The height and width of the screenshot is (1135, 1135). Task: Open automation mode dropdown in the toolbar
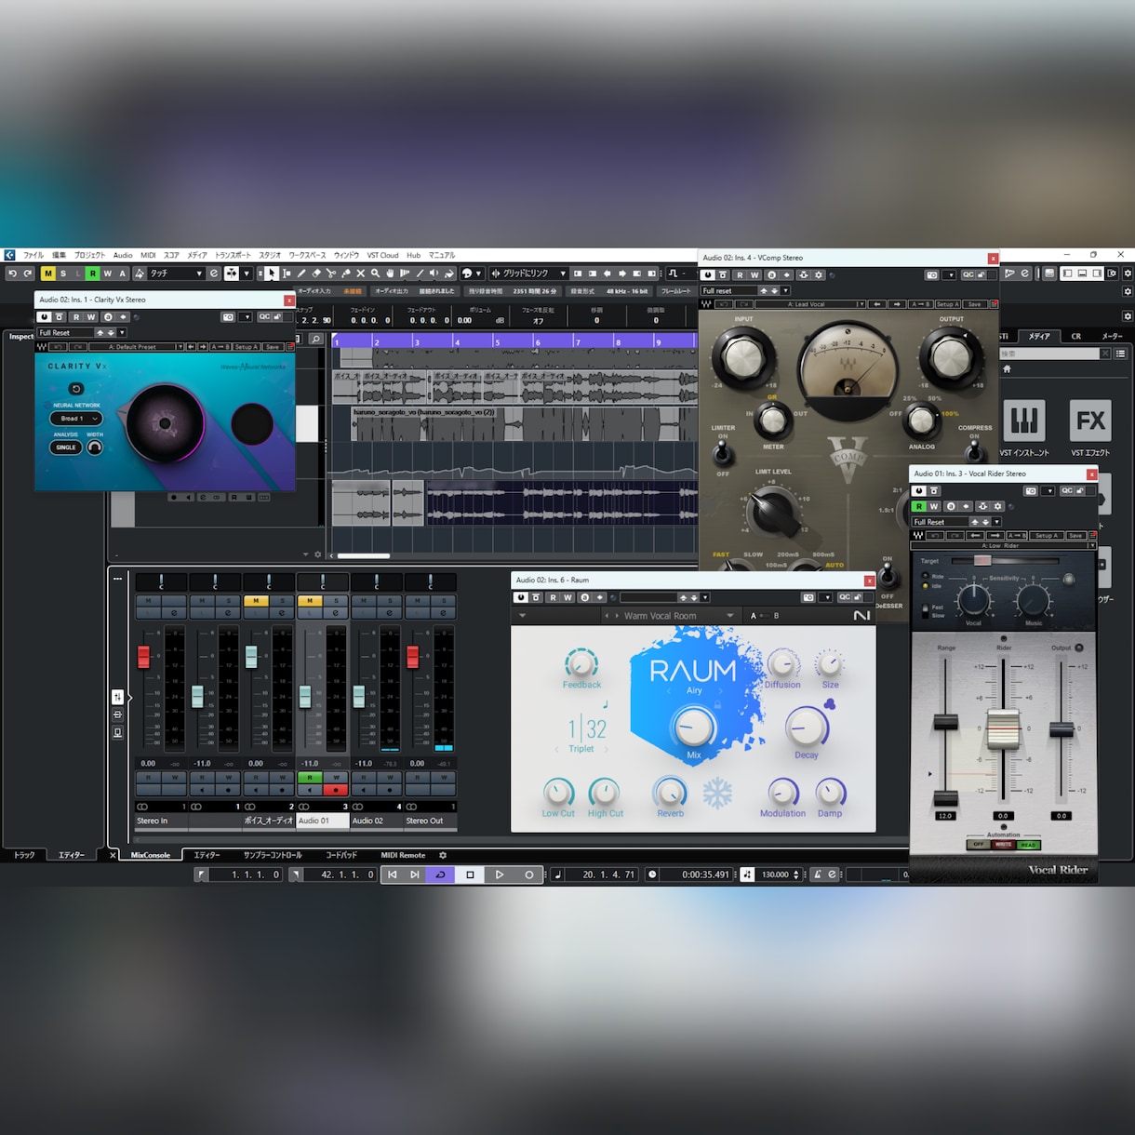[175, 274]
